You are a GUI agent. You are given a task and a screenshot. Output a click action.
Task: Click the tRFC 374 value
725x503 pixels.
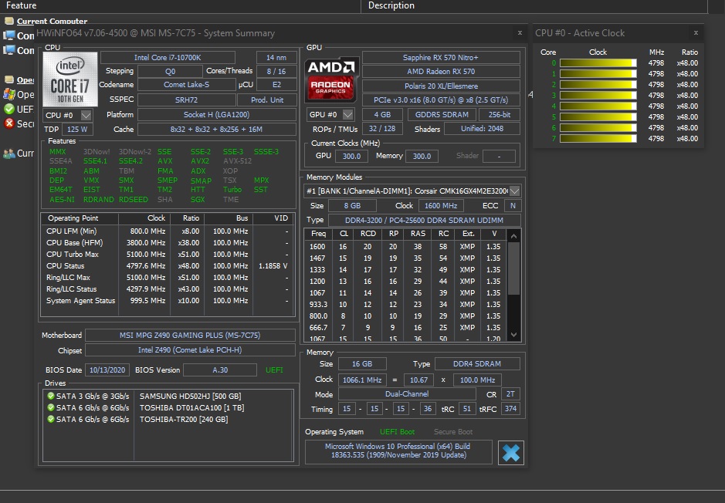510,409
